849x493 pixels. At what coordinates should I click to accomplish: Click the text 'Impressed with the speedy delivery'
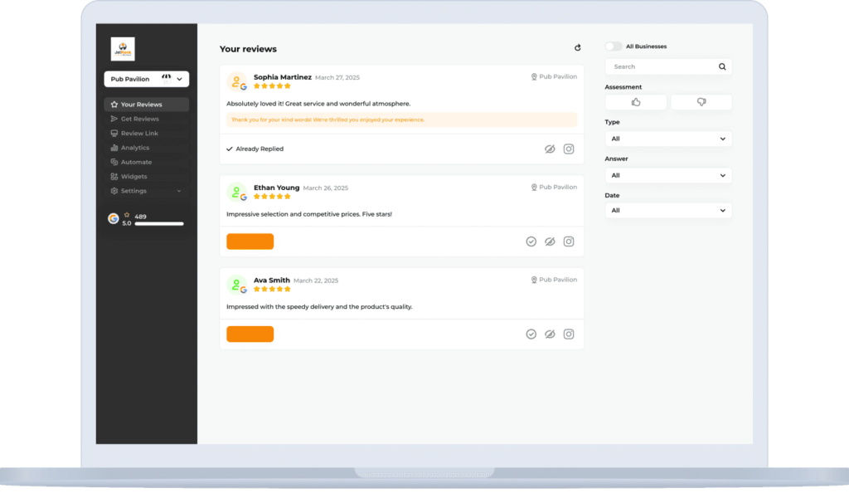pos(280,307)
